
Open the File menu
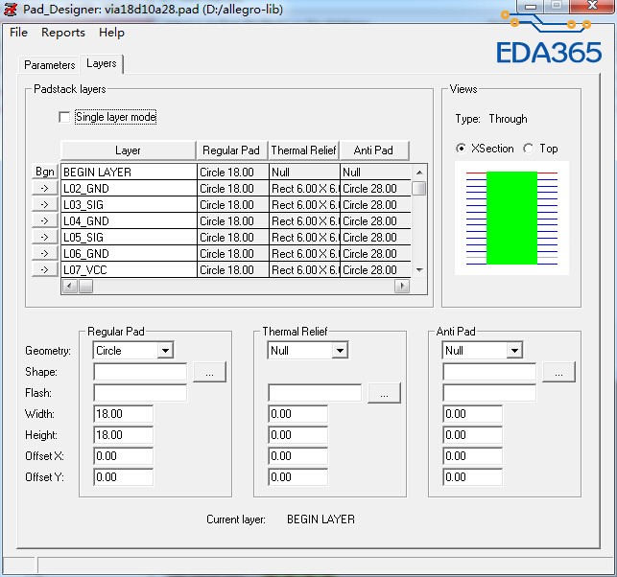point(18,33)
